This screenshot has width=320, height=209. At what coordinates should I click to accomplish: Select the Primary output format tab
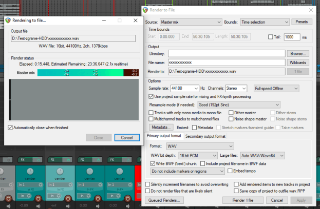coord(163,136)
